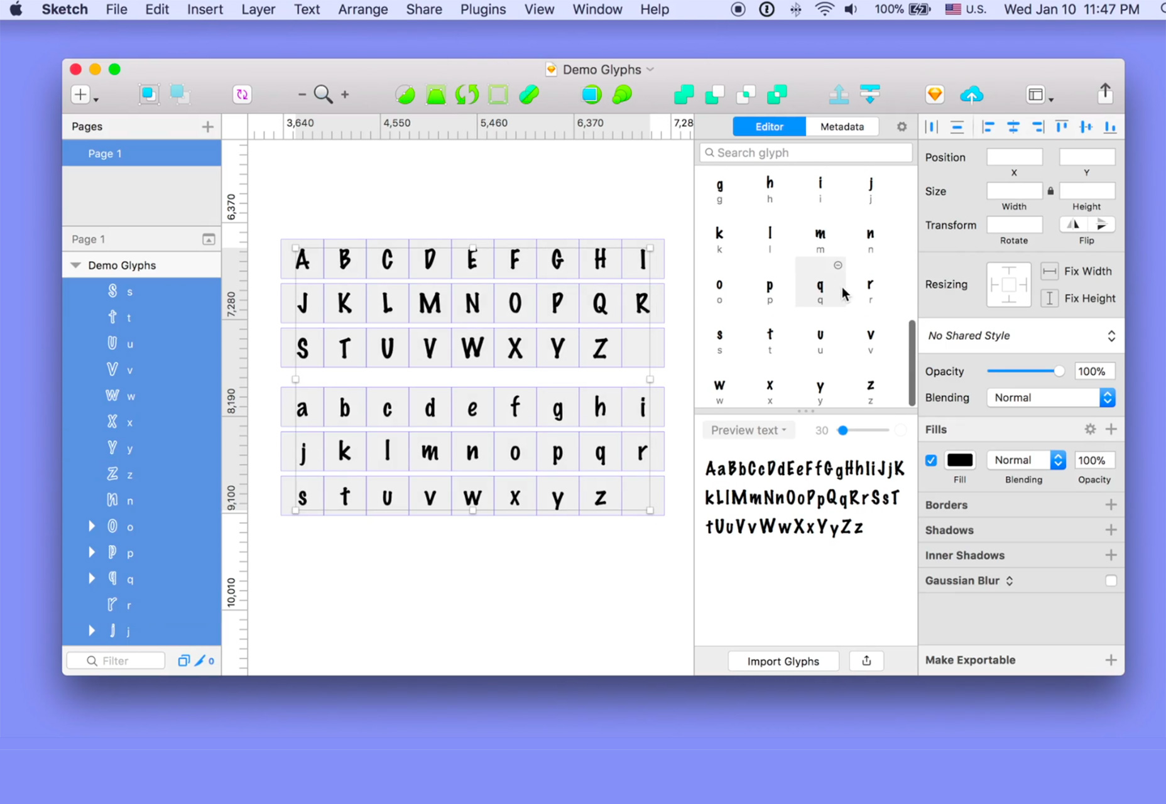Click the Insert plus toolbar button

point(80,94)
